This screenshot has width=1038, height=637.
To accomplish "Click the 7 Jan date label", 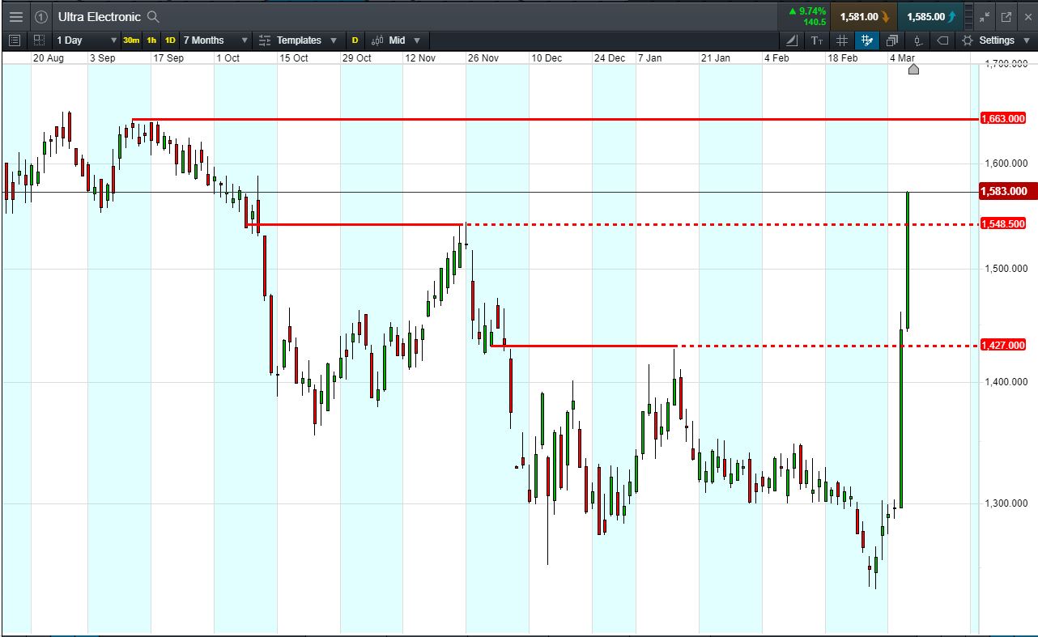I will click(x=650, y=58).
